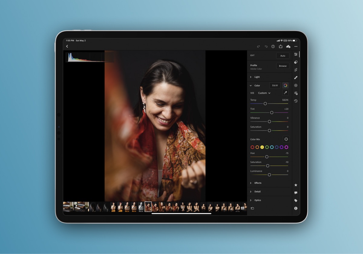Go back using the top-left arrow
This screenshot has height=254, width=363.
pyautogui.click(x=67, y=46)
